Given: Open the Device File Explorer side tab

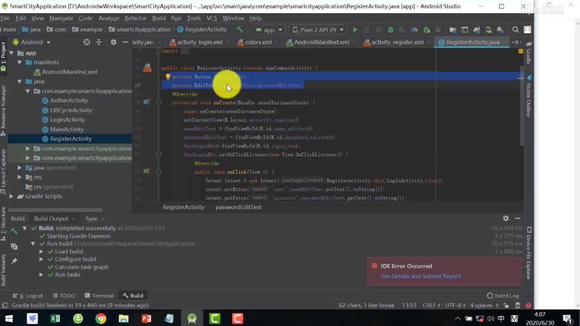Looking at the screenshot, I should [x=529, y=253].
